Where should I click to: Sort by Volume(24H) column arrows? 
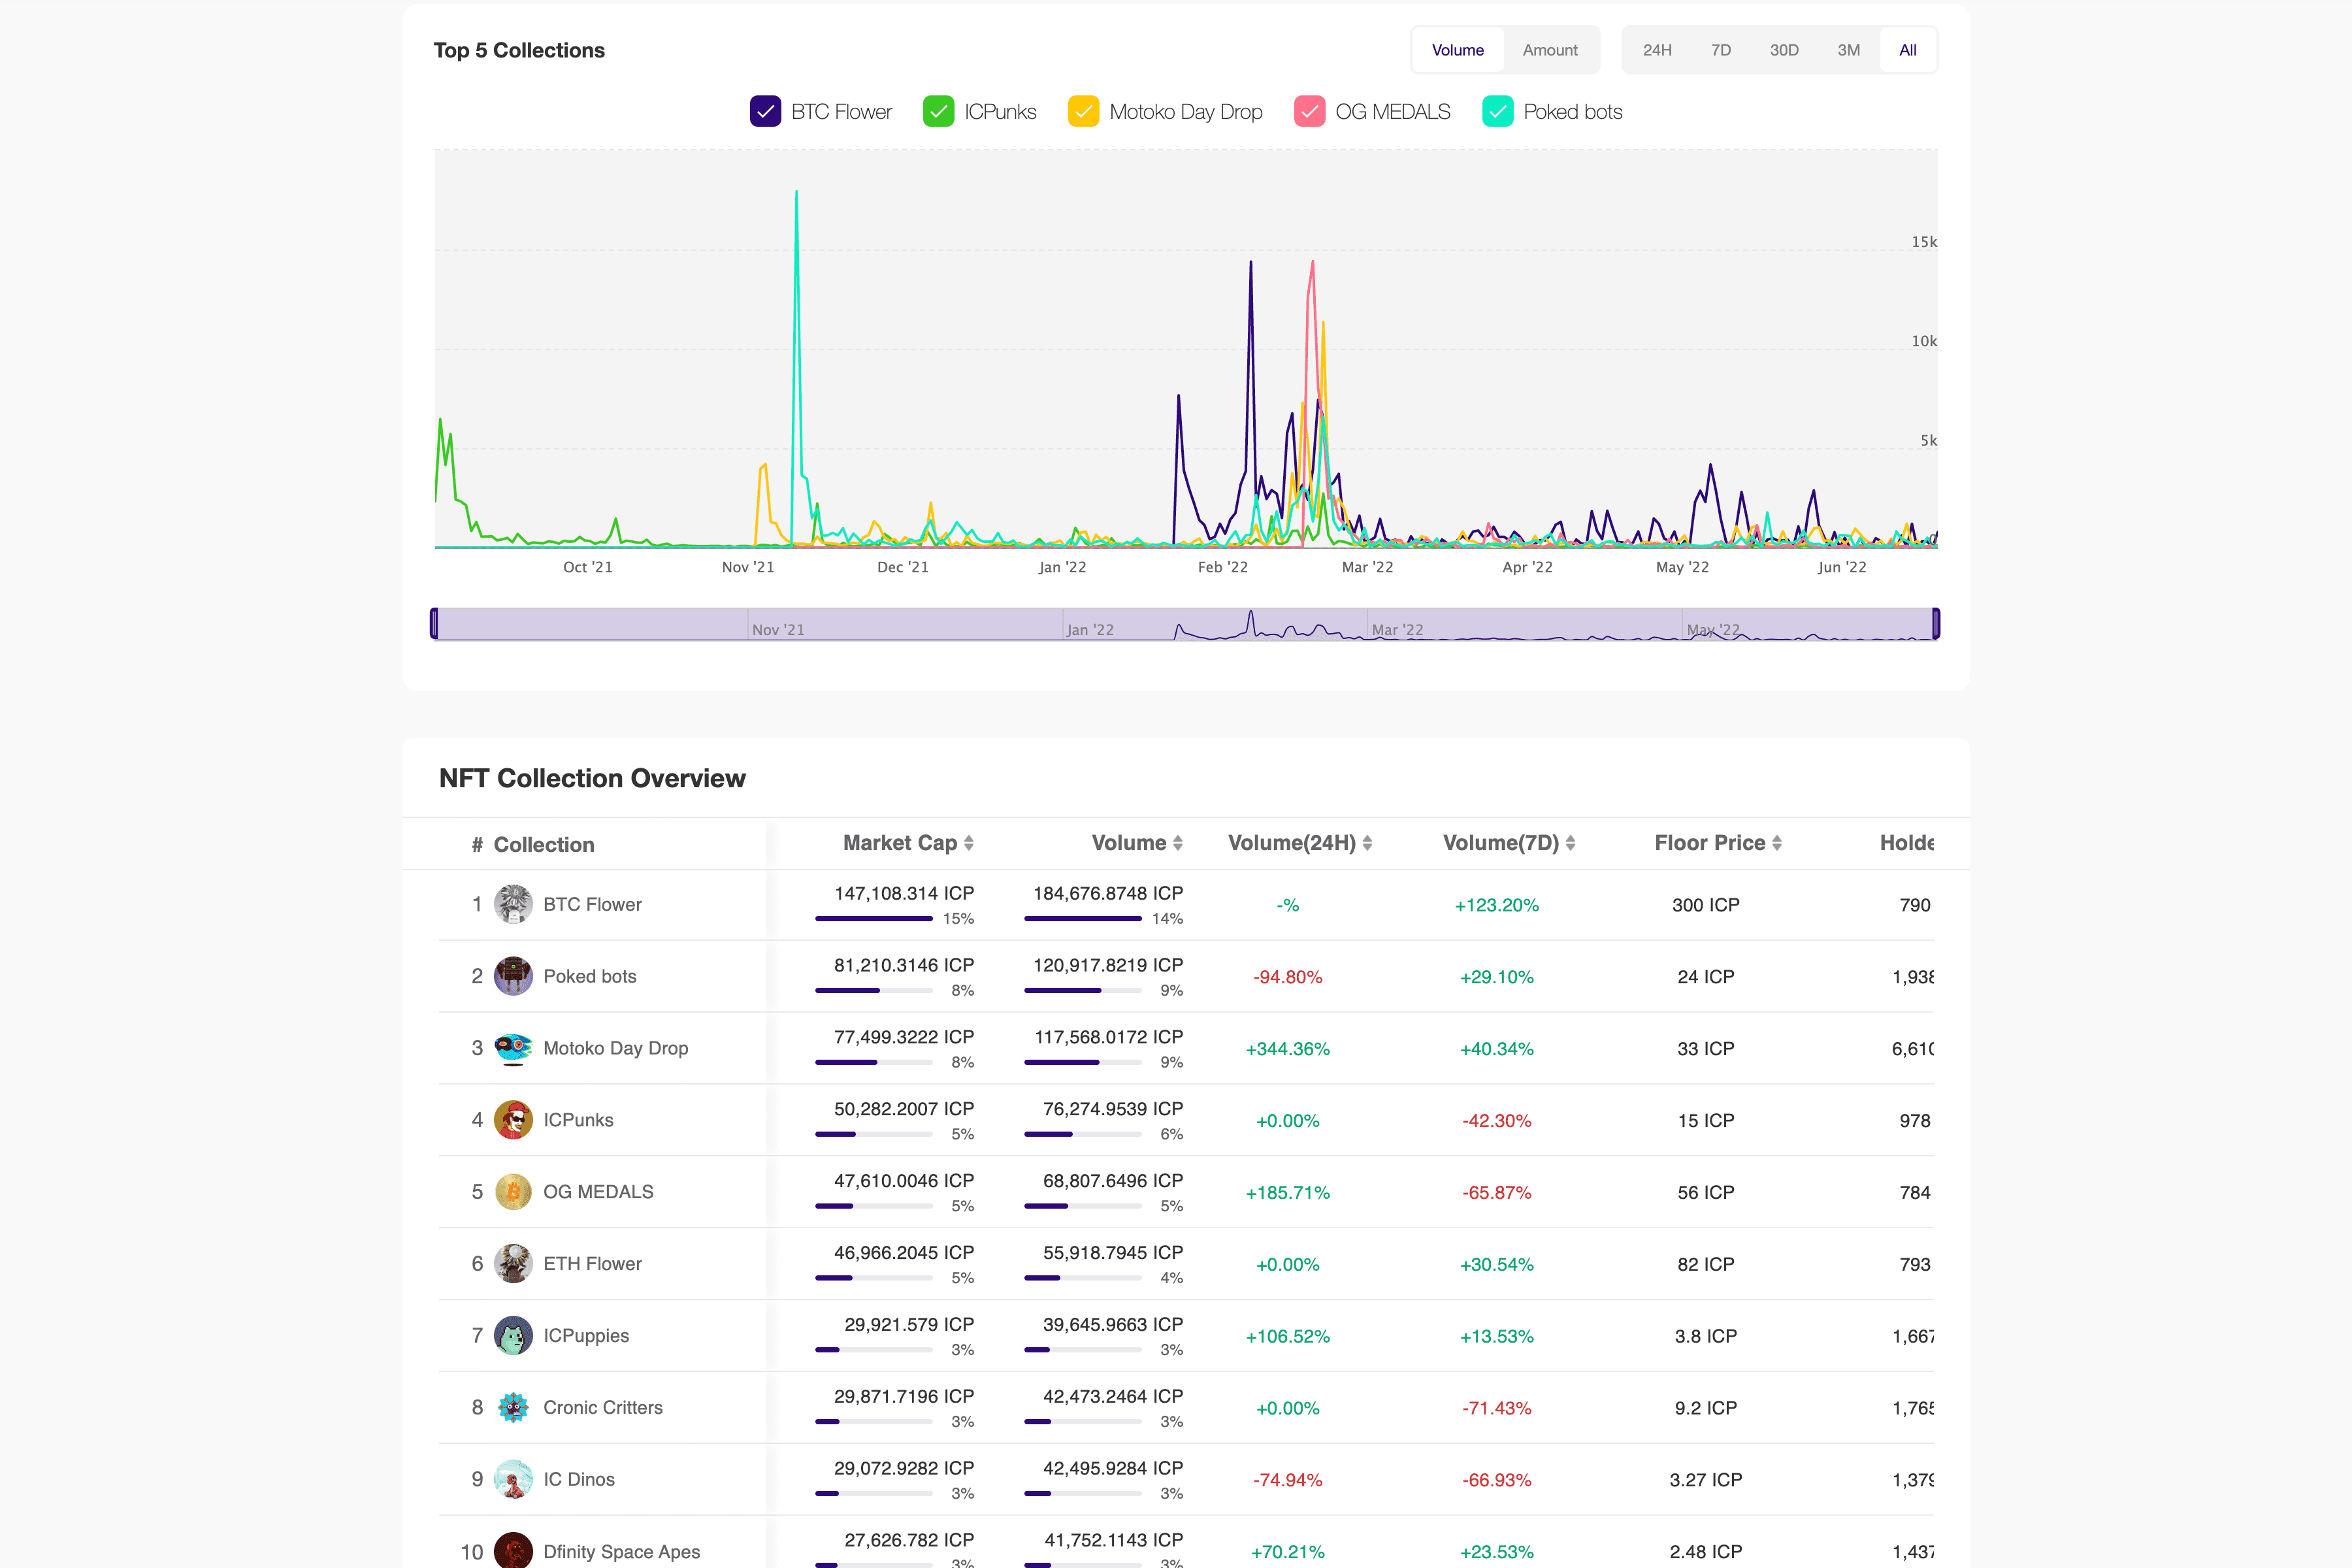coord(1367,843)
